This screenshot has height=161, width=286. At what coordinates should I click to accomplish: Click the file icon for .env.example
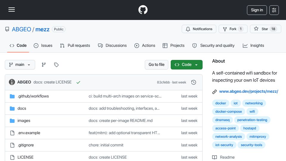12,133
